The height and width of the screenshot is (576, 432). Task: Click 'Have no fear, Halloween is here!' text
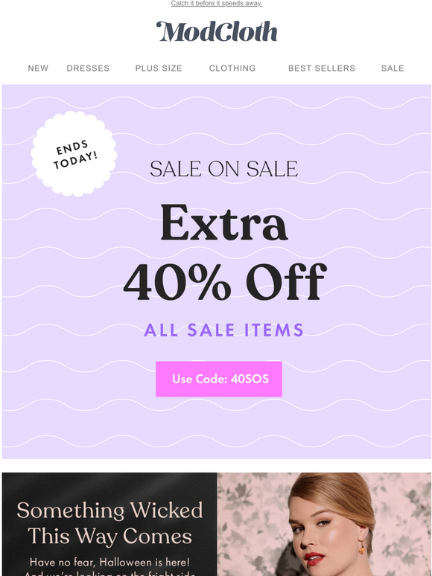click(x=109, y=562)
